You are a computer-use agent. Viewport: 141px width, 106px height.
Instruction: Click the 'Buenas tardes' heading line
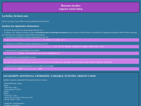point(71,5)
